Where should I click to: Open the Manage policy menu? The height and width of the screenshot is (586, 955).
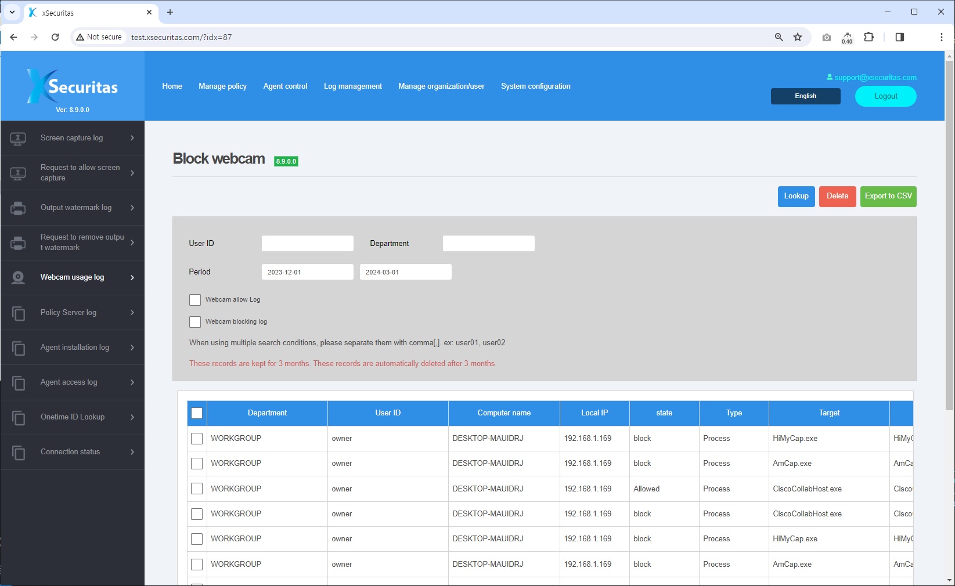click(x=222, y=86)
